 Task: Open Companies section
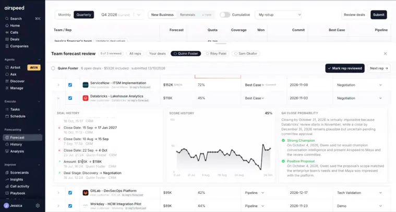pos(19,46)
